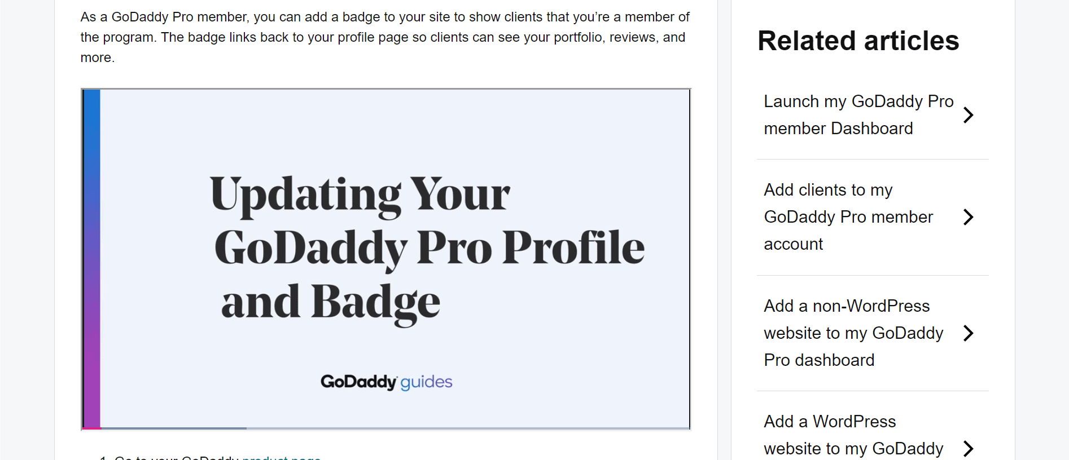1069x460 pixels.
Task: Follow the product page link in step one
Action: point(281,458)
